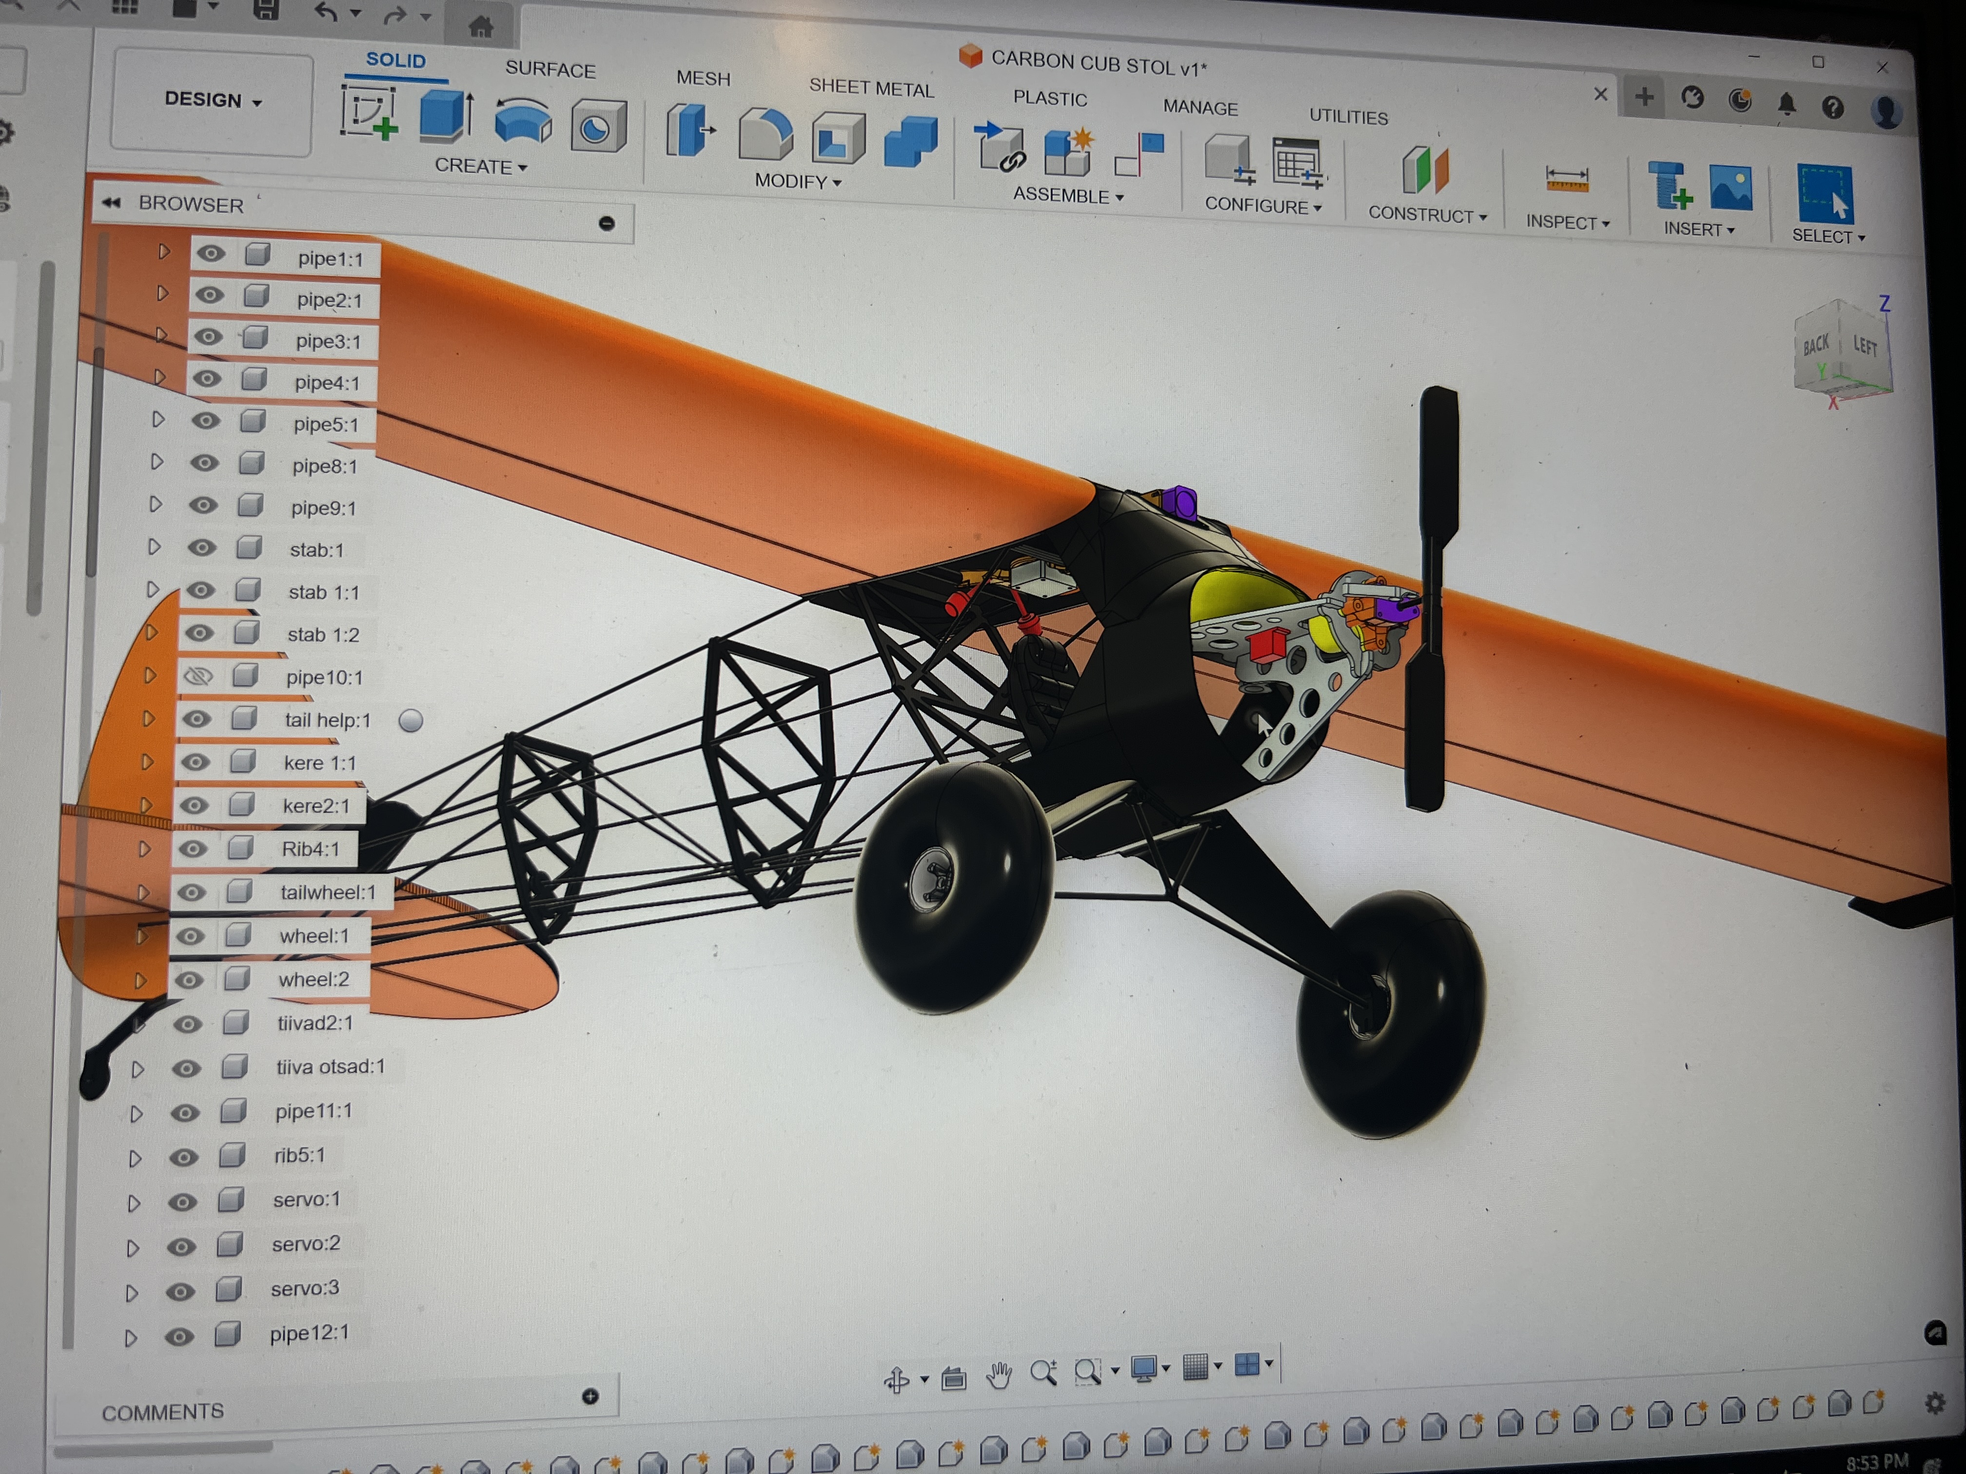Collapse the BROWSER panel with arrows
The width and height of the screenshot is (1966, 1474).
[111, 203]
